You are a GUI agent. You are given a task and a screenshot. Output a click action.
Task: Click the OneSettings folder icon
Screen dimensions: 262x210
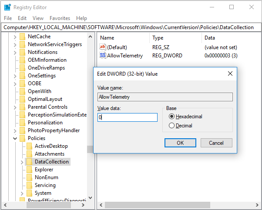coord(22,76)
